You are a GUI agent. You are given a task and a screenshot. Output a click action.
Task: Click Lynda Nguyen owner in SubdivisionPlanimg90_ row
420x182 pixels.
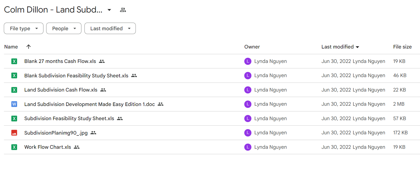pos(271,133)
